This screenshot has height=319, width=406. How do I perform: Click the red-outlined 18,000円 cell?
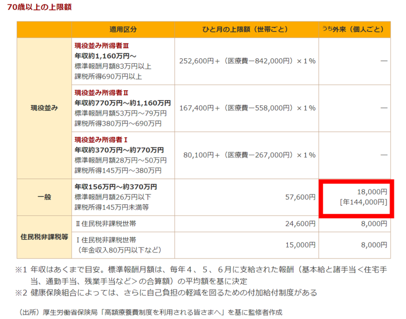tap(356, 197)
